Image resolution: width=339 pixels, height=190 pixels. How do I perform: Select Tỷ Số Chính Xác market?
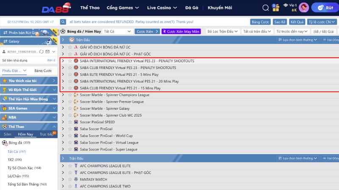tap(24, 168)
